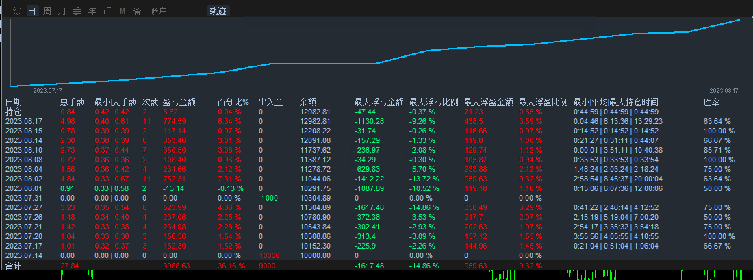Toggle the 轨迹 trajectory button

click(218, 11)
